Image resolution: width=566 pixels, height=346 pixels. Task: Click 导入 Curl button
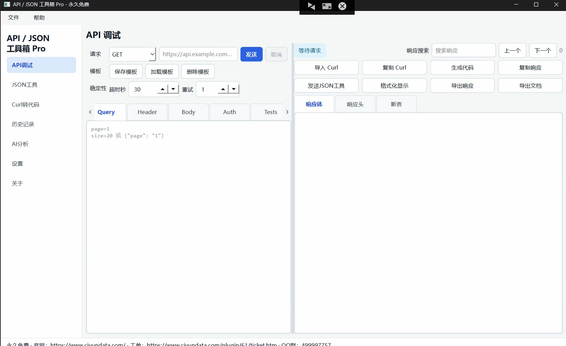pos(326,67)
